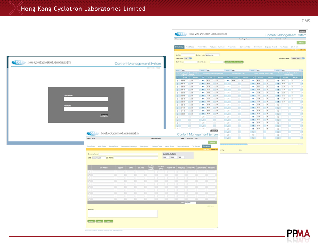Click the Admin button in the Data Entry window
The width and height of the screenshot is (318, 243).
(301, 43)
